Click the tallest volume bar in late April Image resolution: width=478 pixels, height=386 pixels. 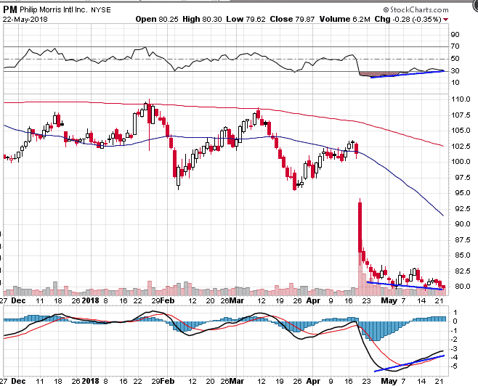(x=360, y=274)
